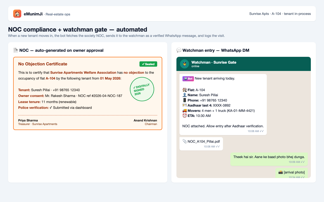This screenshot has height=202, width=324.
Task: Click the Chairman label under Anand Krishnan
Action: 151,124
